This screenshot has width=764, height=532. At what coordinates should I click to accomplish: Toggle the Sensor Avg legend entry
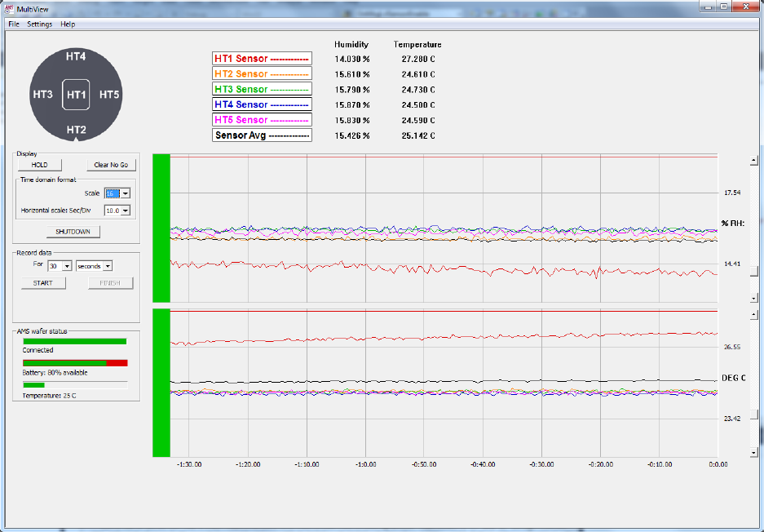click(x=262, y=135)
